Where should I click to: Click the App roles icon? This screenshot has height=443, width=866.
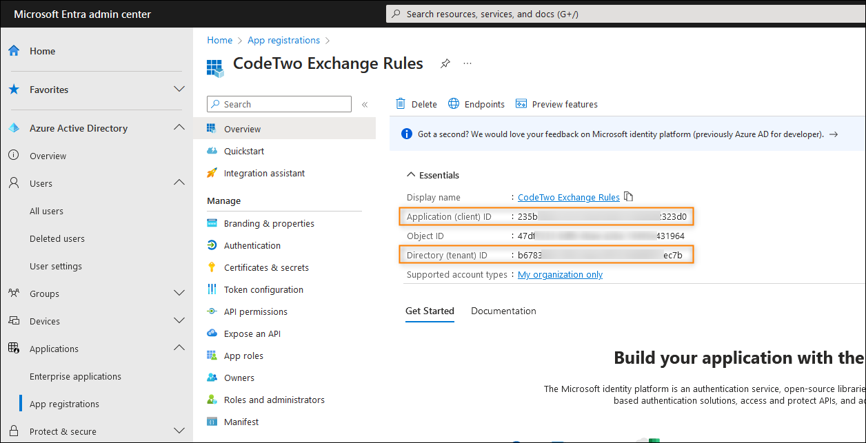point(212,356)
